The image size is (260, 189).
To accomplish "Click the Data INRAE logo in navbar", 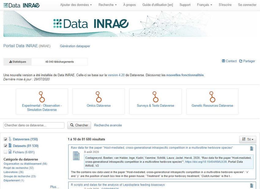I will [x=21, y=5].
